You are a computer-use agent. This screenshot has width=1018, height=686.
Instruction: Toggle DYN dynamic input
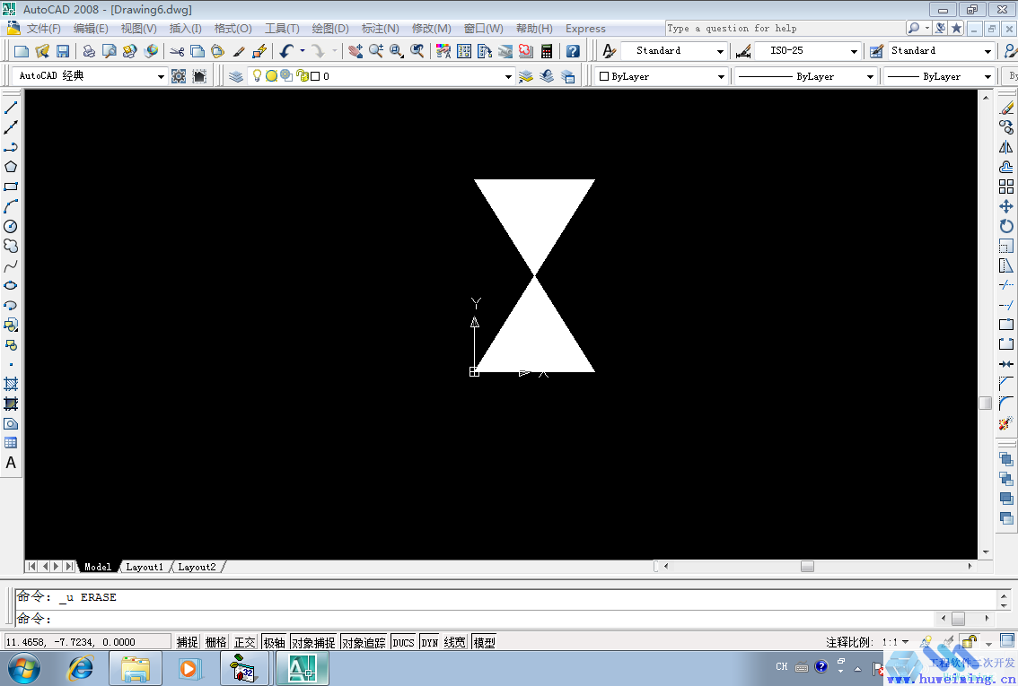[429, 642]
